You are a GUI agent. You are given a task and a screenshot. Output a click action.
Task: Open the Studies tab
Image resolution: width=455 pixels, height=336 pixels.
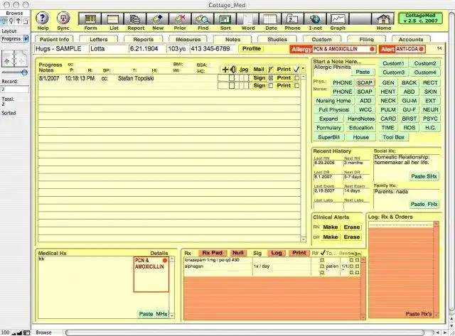pos(277,39)
